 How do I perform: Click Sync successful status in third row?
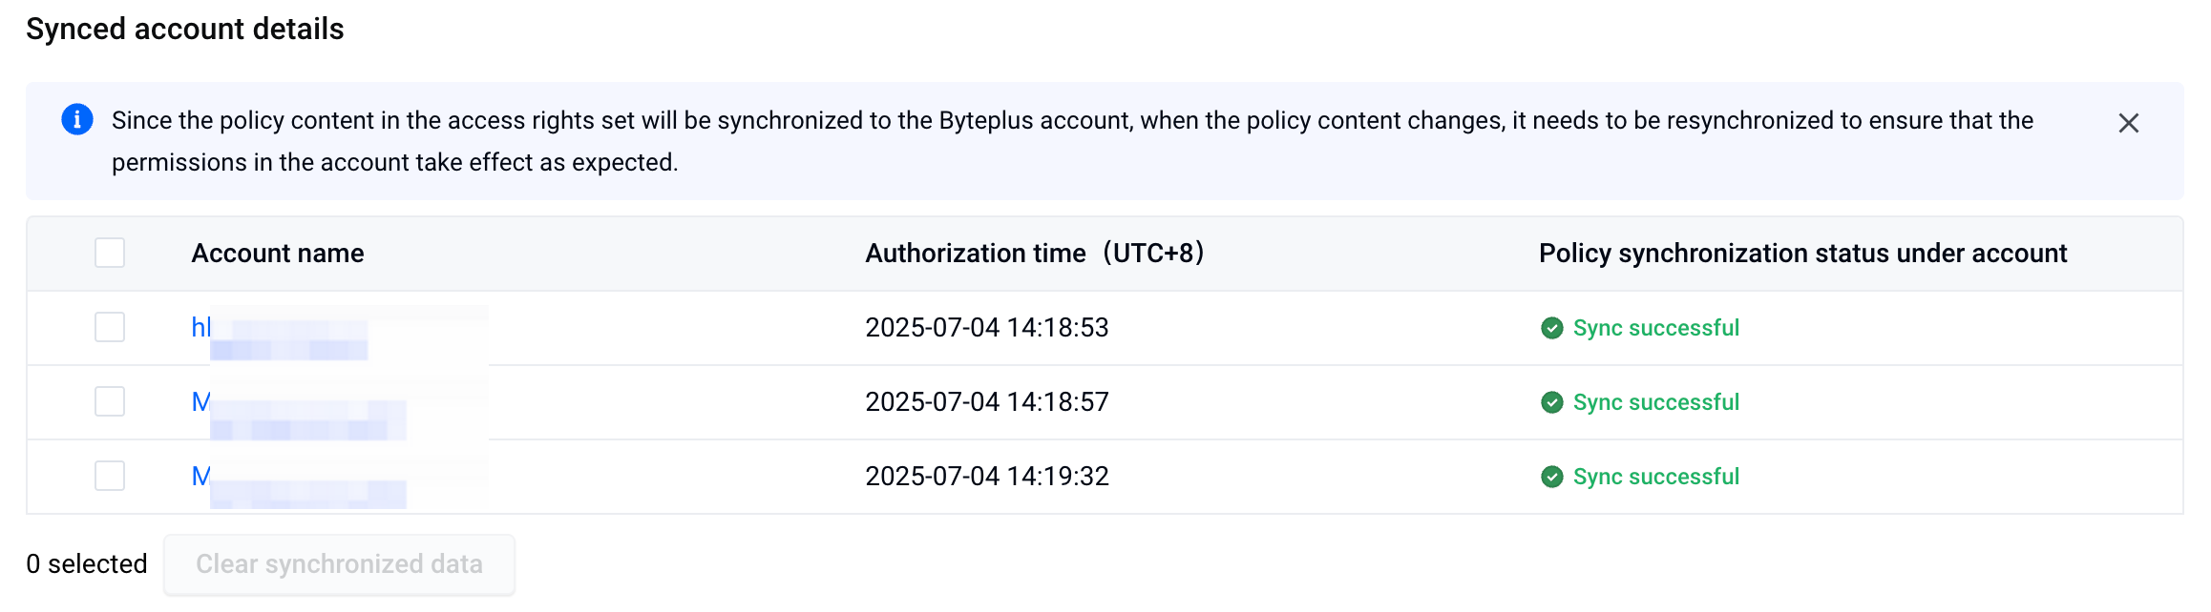(x=1656, y=477)
